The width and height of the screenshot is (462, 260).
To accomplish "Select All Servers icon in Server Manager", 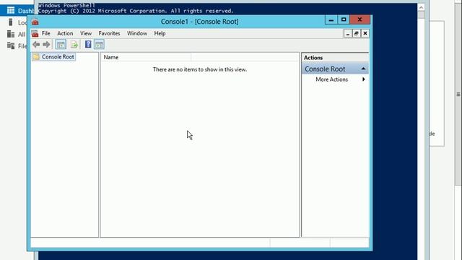I will 11,34.
